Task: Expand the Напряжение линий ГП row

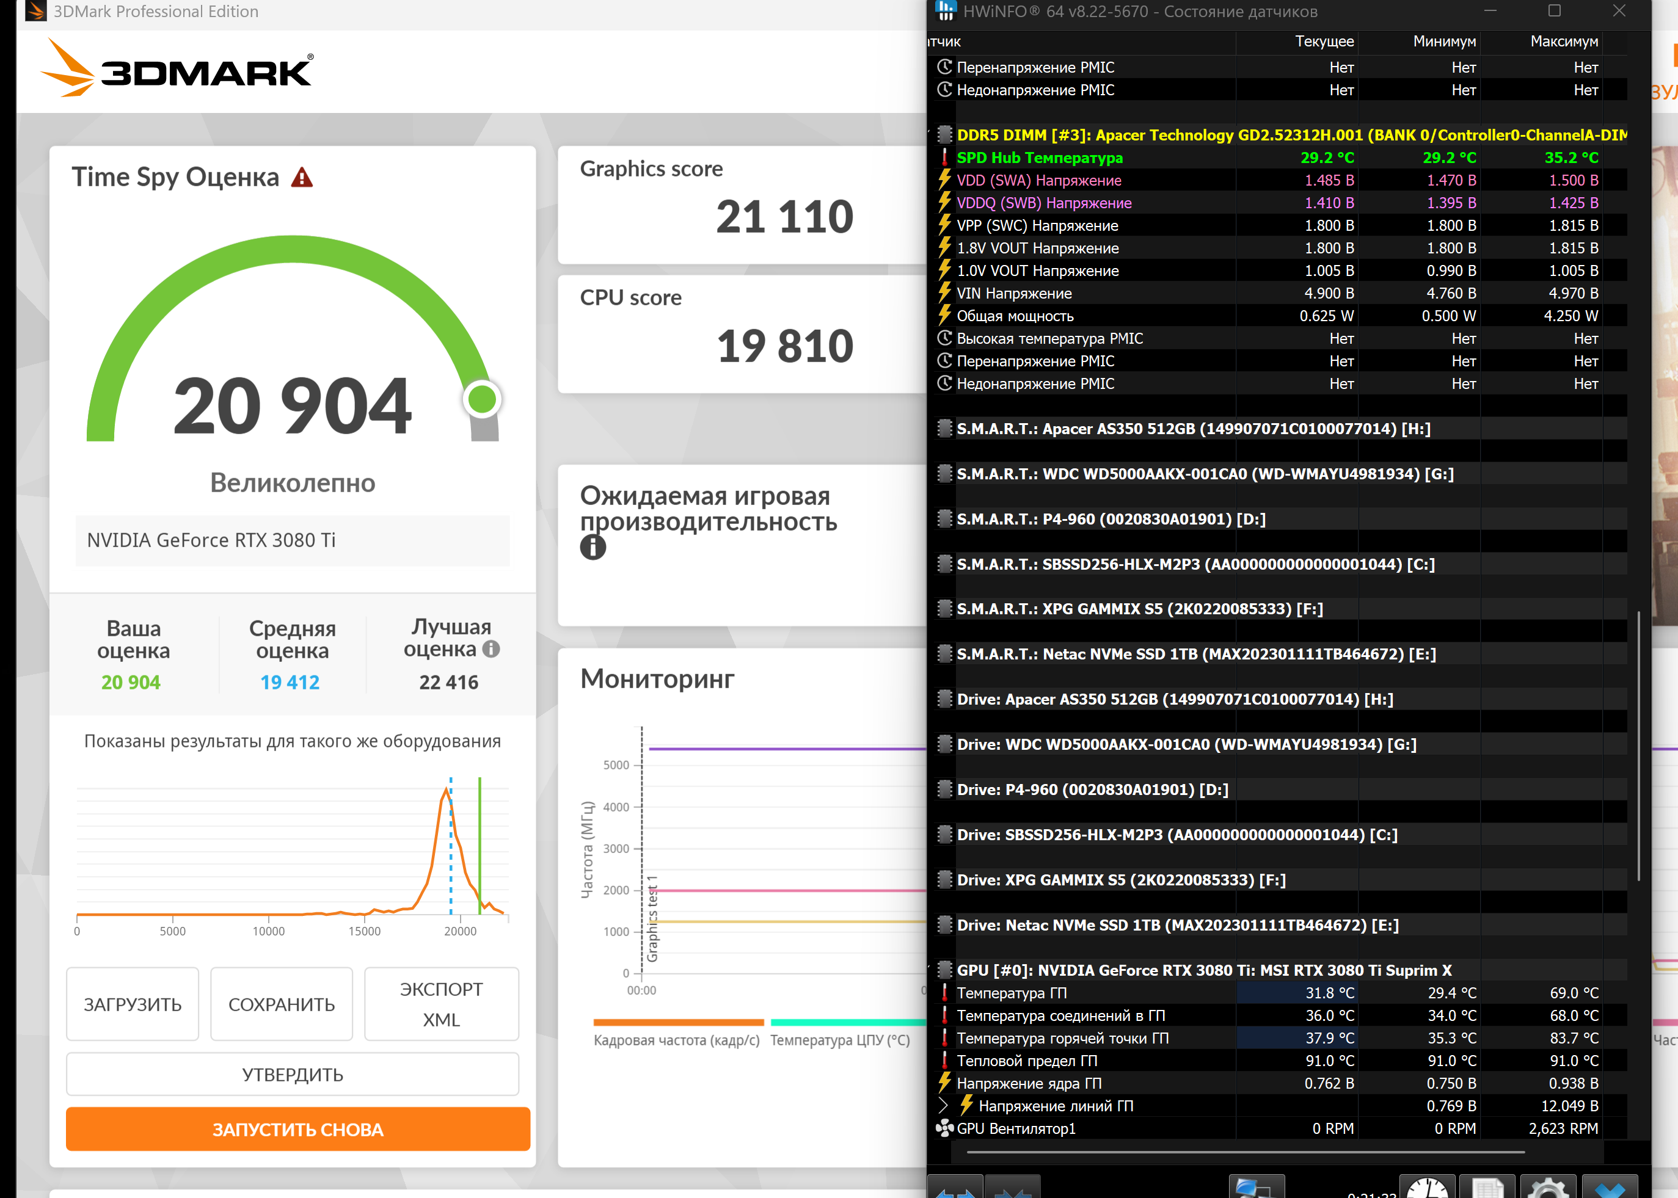Action: point(943,1106)
